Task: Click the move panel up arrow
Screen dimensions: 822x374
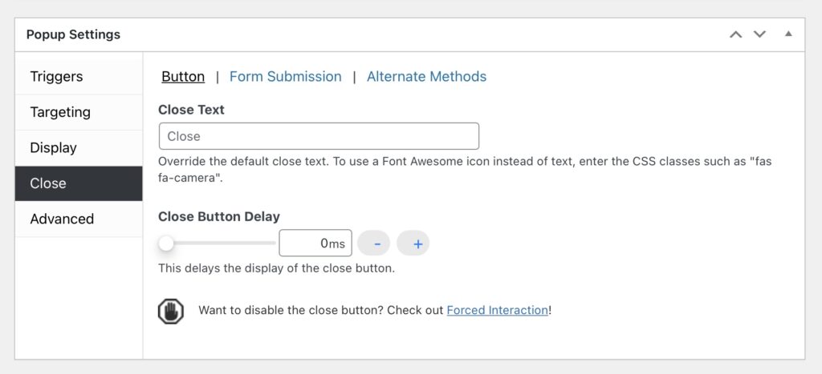Action: [x=735, y=34]
